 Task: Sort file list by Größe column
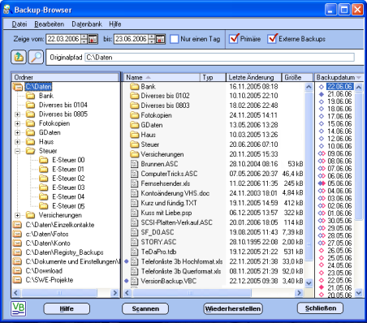pyautogui.click(x=297, y=77)
